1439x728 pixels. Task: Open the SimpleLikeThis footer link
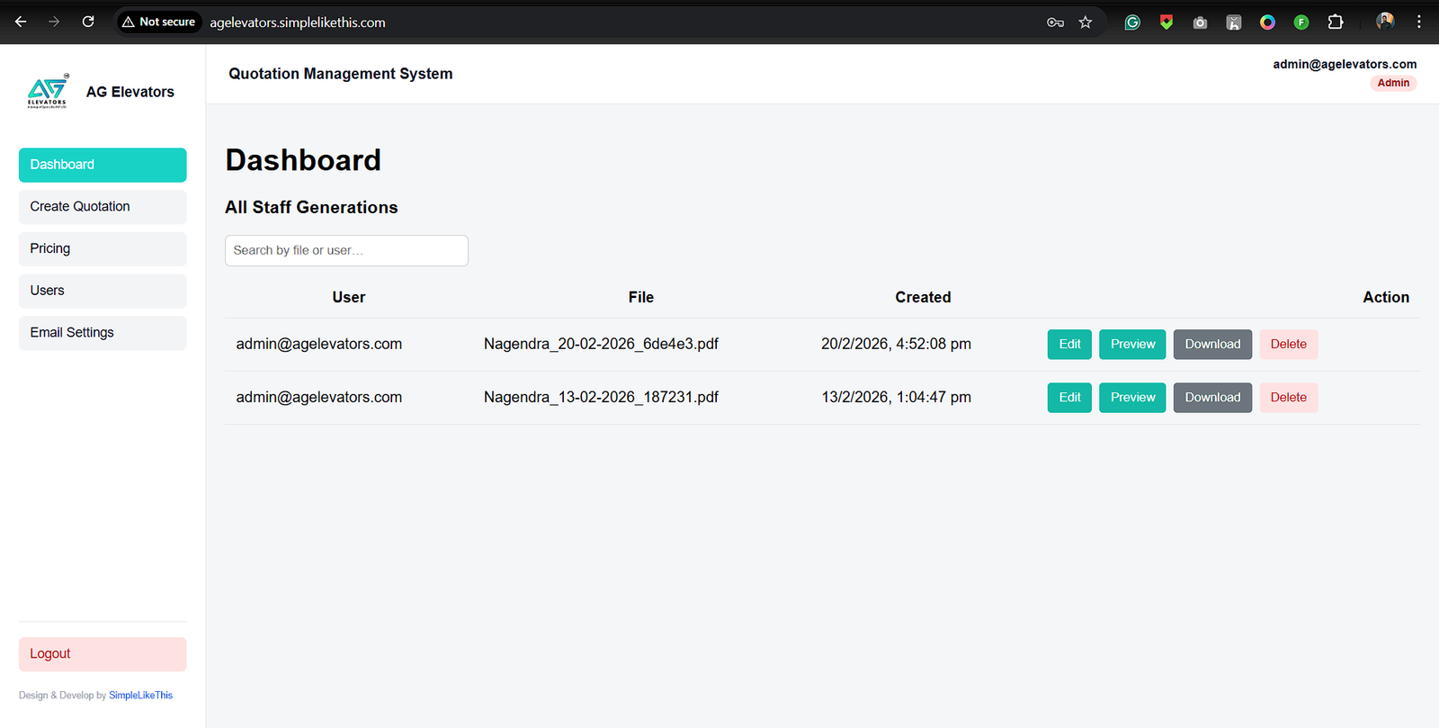tap(140, 696)
